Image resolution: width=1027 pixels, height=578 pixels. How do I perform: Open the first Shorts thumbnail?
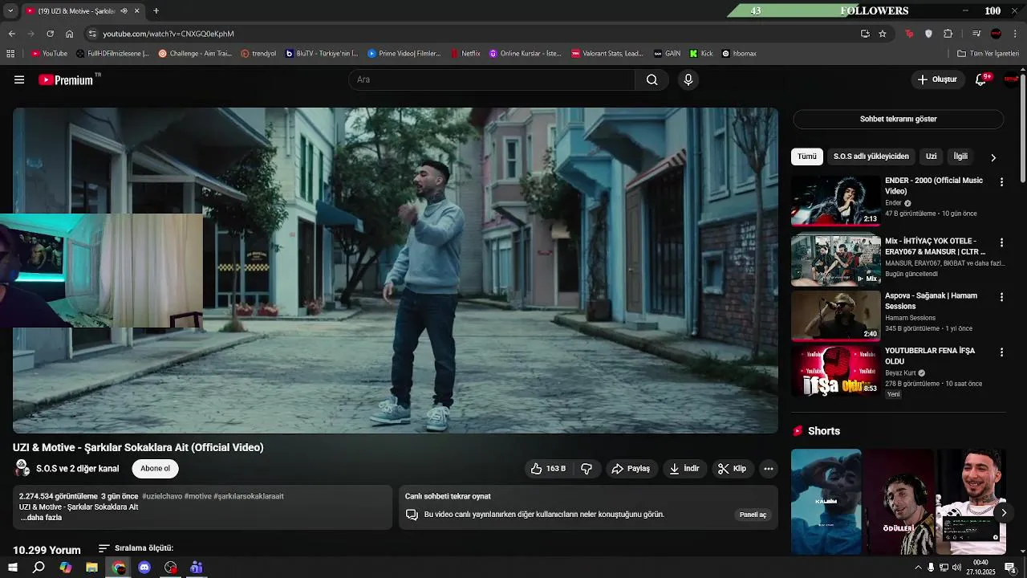(826, 502)
